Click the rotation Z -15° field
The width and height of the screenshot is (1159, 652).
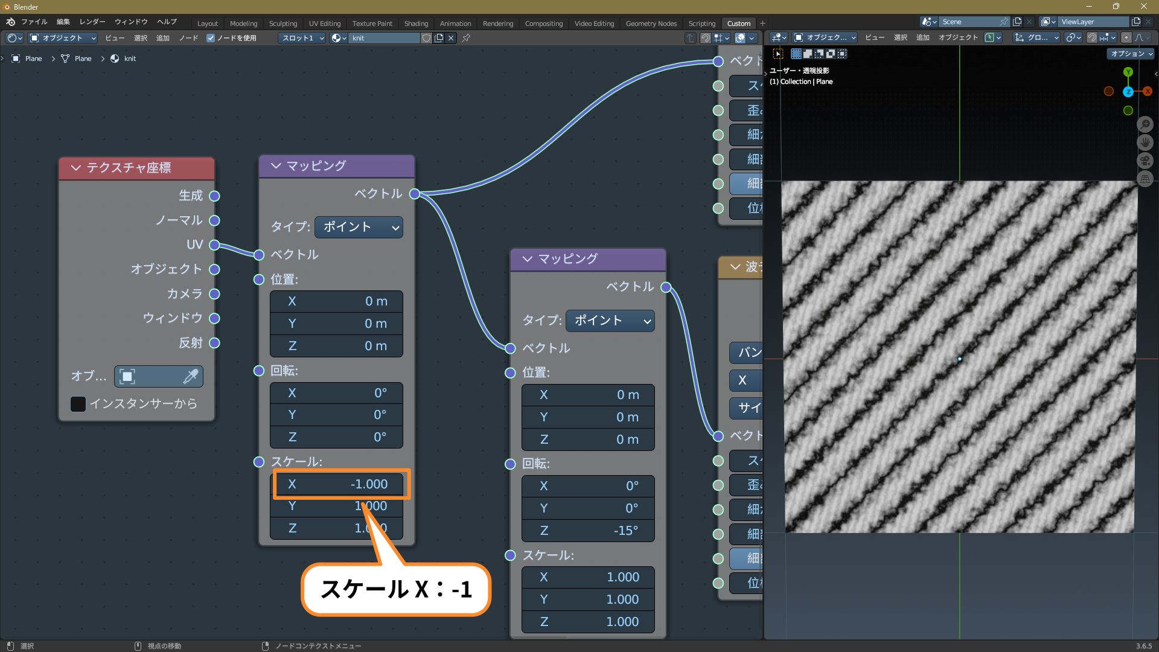point(588,531)
